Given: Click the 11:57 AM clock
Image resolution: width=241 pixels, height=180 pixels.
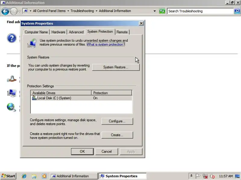Looking at the screenshot, I should pyautogui.click(x=226, y=176).
